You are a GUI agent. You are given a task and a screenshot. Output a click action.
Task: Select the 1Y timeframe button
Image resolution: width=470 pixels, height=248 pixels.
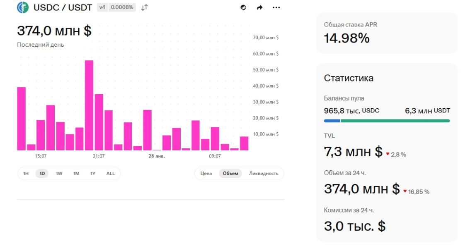pos(93,174)
